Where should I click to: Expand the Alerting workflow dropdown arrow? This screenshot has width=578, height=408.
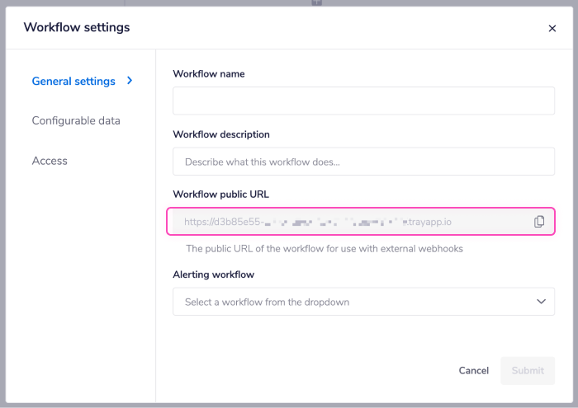(541, 302)
